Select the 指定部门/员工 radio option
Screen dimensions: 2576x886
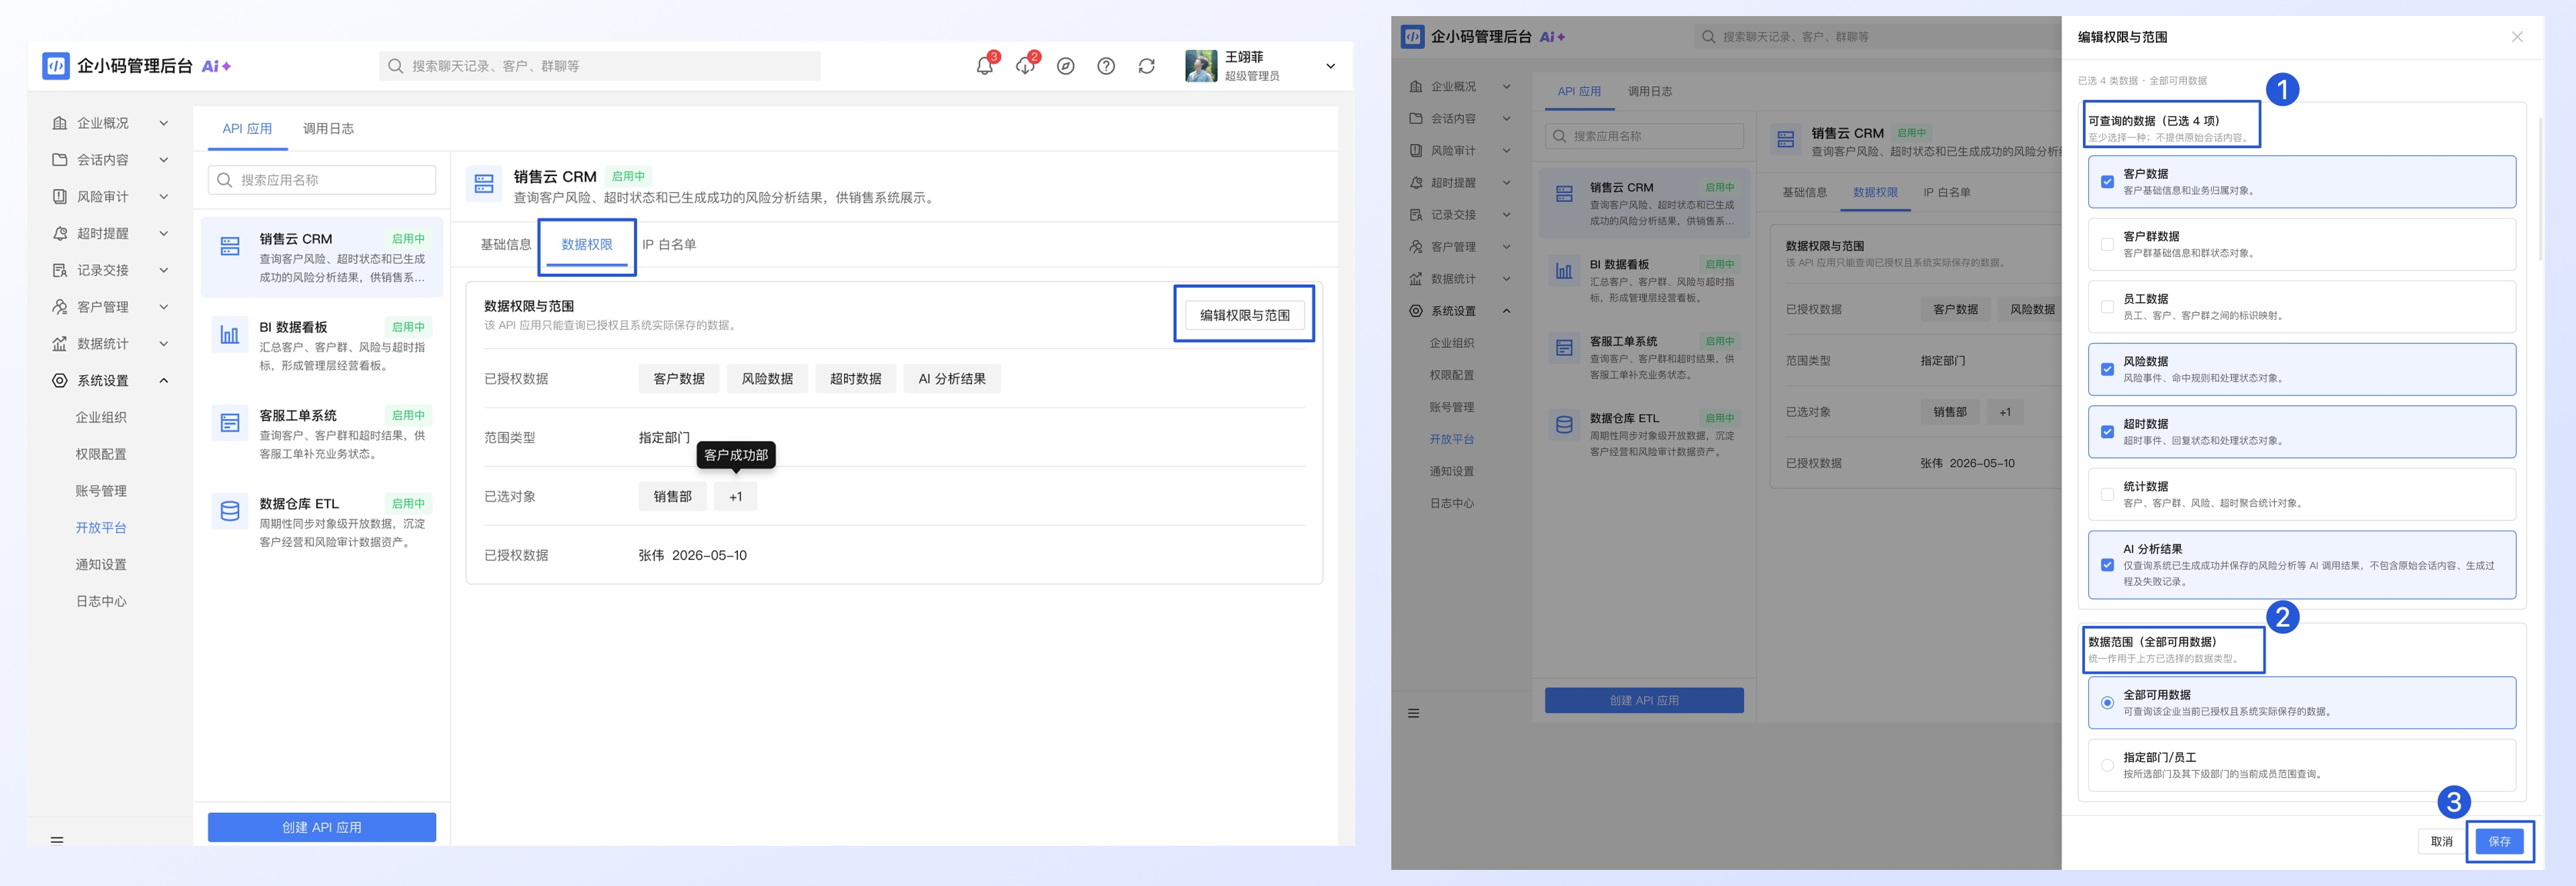tap(2107, 765)
